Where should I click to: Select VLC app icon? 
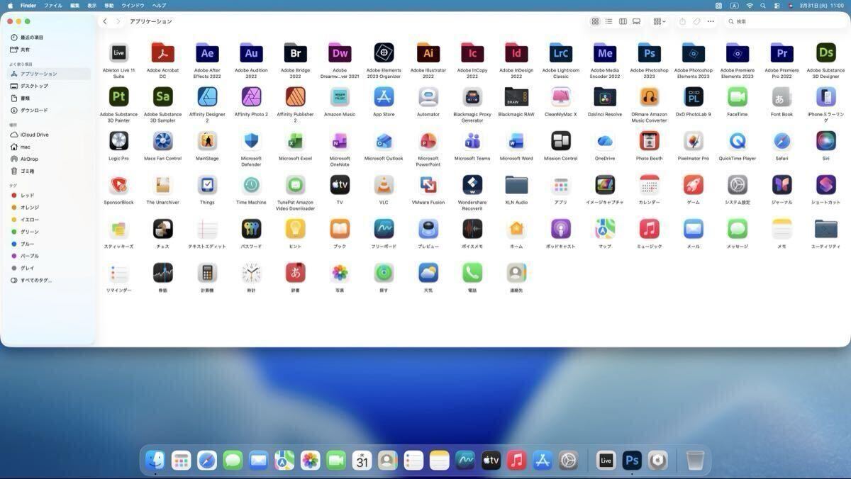point(384,185)
